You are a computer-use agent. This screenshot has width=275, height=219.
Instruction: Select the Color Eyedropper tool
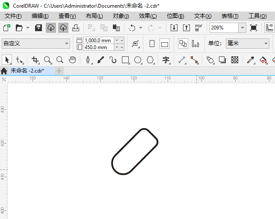click(x=251, y=60)
